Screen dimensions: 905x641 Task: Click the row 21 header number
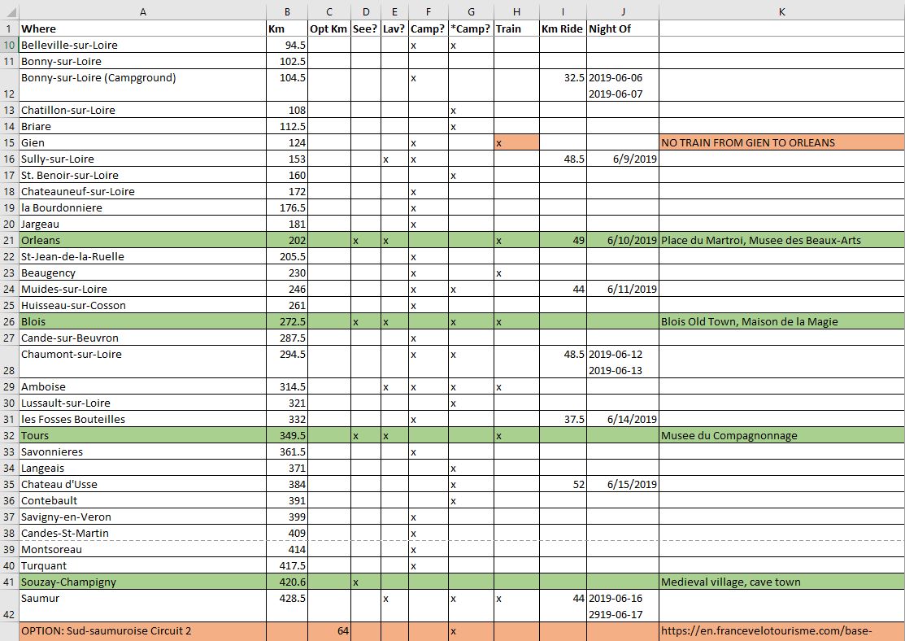(x=10, y=240)
